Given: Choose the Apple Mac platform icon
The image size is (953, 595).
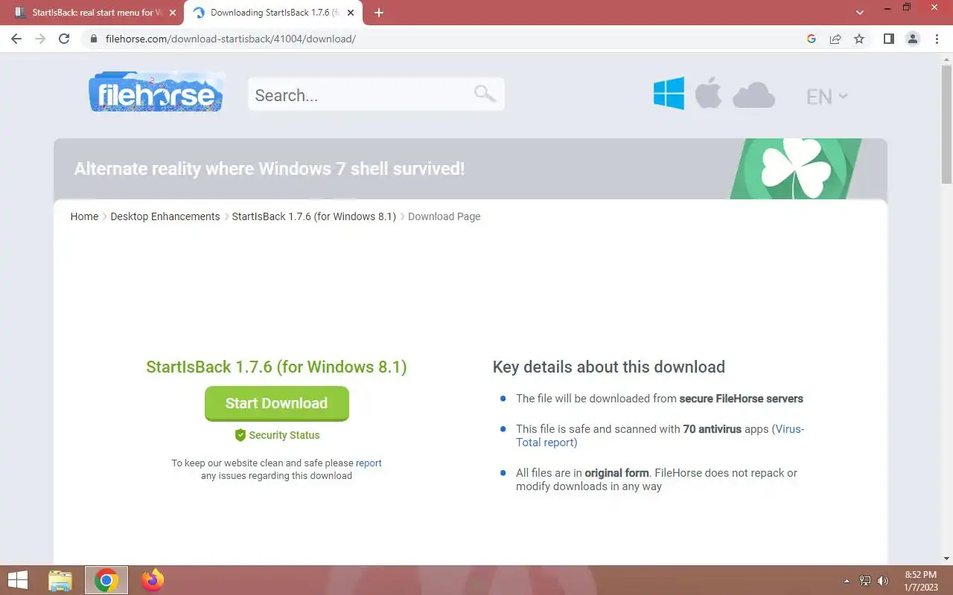Looking at the screenshot, I should tap(708, 94).
